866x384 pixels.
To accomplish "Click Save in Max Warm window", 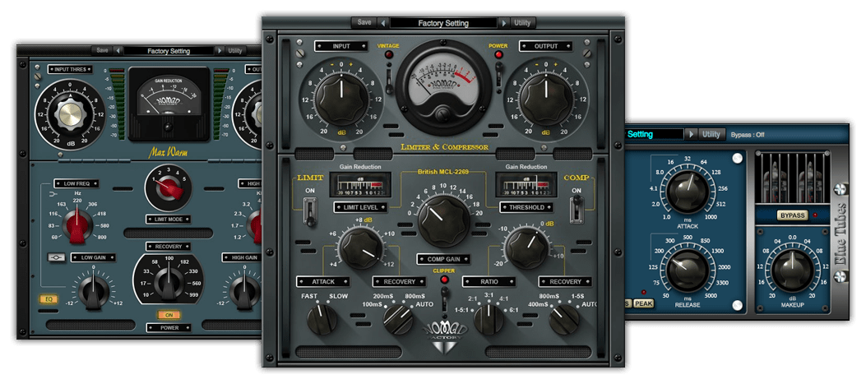I will (102, 50).
